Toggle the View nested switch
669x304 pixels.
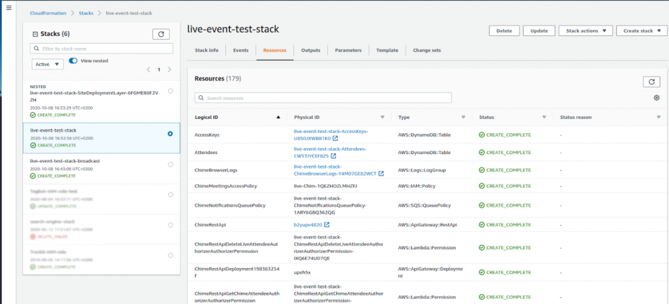[x=73, y=61]
